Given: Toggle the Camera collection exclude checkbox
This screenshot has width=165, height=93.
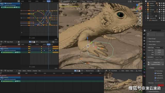Looking at the screenshot, I should [160, 3].
